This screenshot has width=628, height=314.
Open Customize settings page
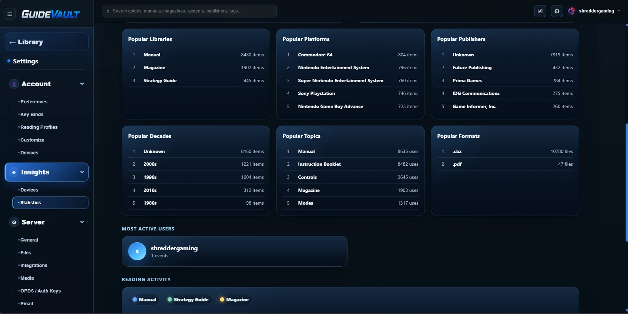[32, 140]
